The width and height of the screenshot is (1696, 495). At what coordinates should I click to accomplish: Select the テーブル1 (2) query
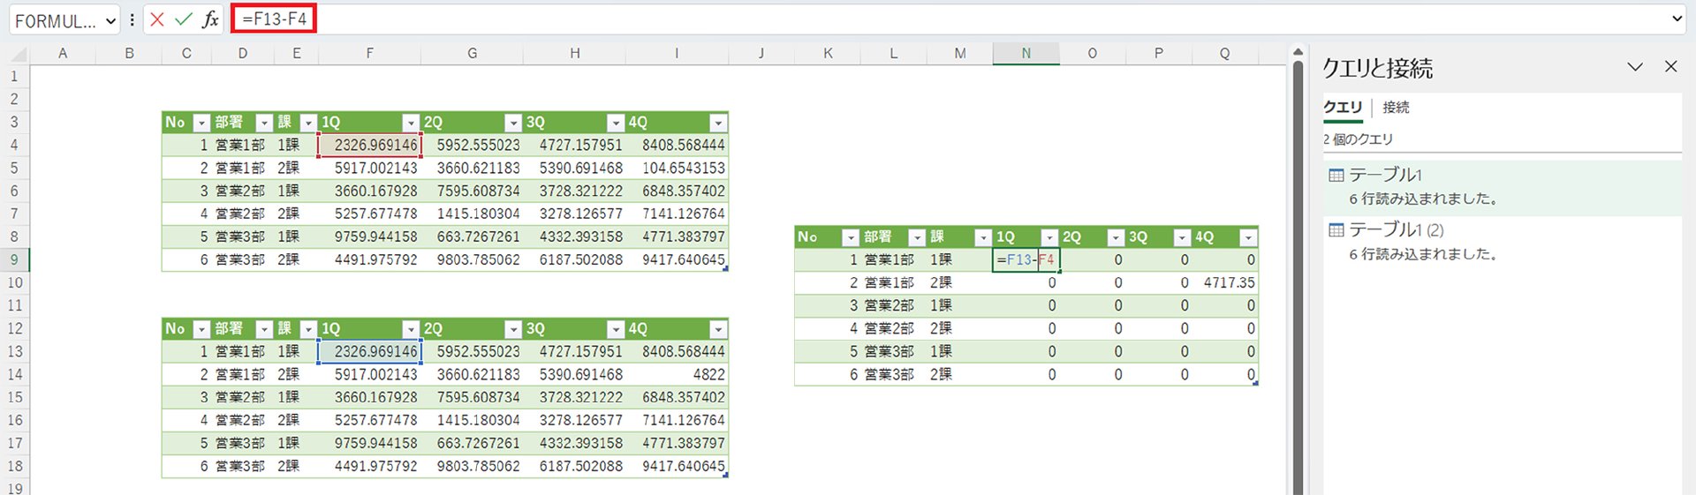tap(1502, 241)
